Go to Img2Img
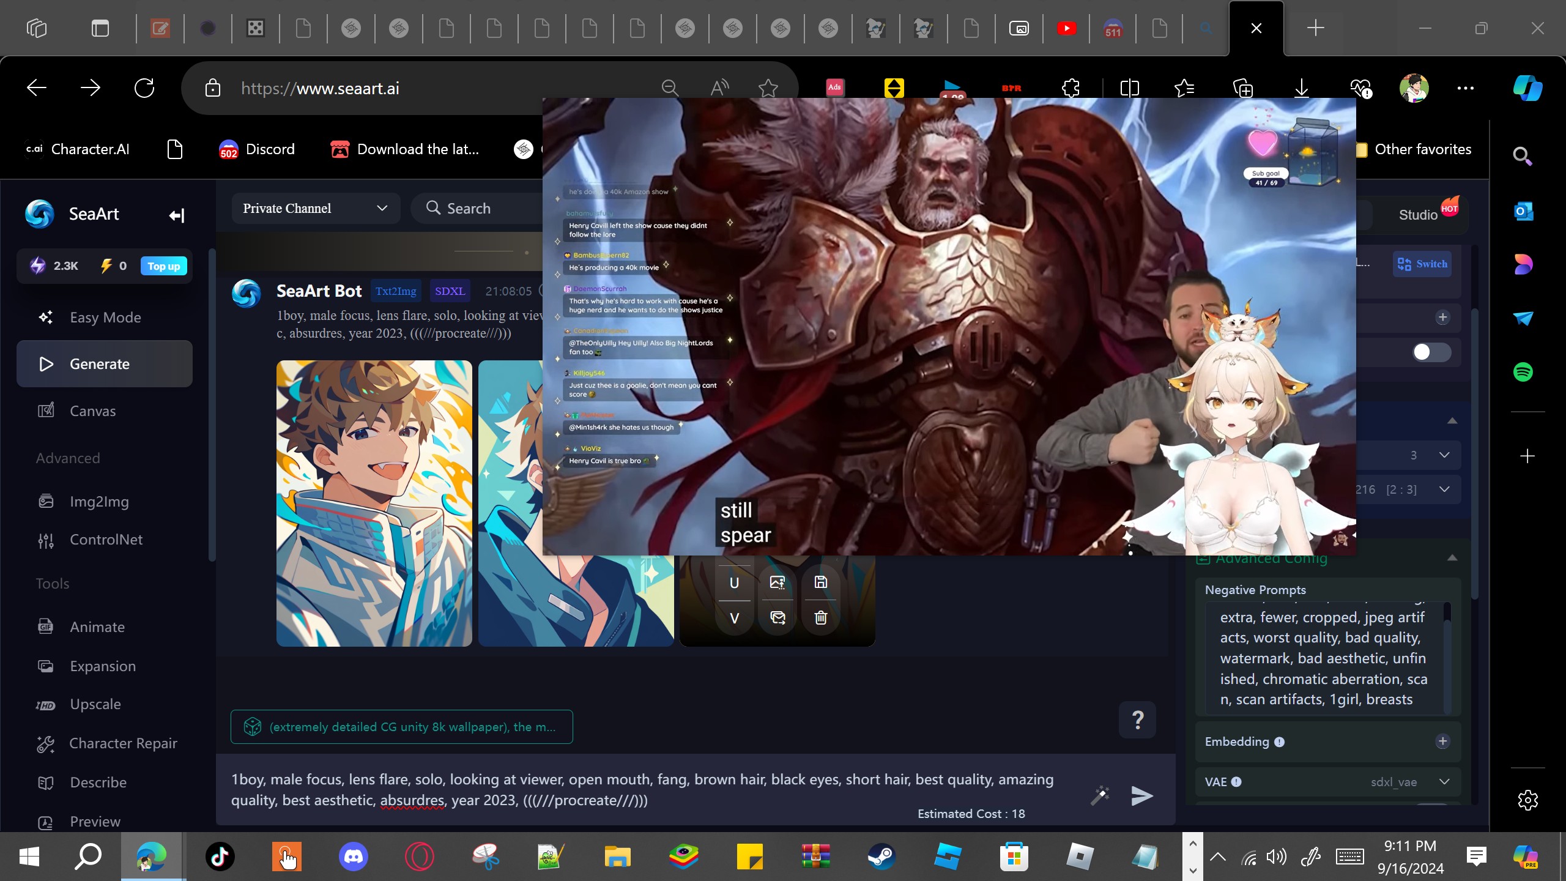The image size is (1566, 881). 105,502
